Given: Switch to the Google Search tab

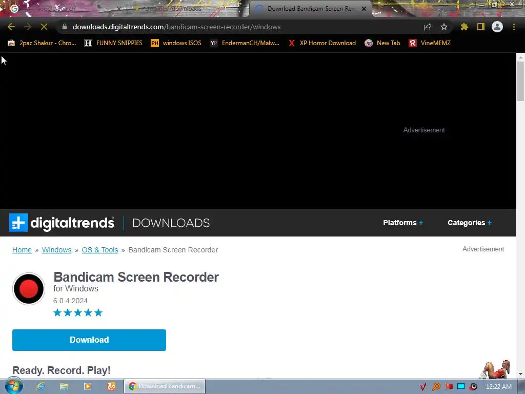Looking at the screenshot, I should coord(64,9).
